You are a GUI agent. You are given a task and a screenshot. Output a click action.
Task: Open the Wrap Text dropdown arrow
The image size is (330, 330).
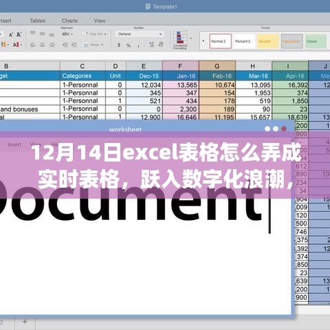pyautogui.click(x=105, y=34)
